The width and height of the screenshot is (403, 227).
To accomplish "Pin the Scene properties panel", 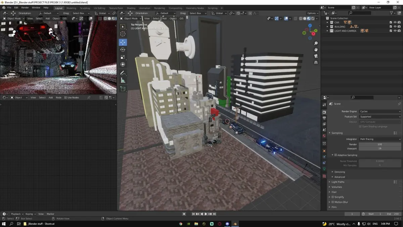I will 399,104.
